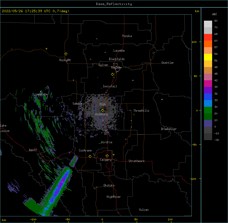Select the blue 36 dBZ legend color
The width and height of the screenshot is (228, 223).
208,97
